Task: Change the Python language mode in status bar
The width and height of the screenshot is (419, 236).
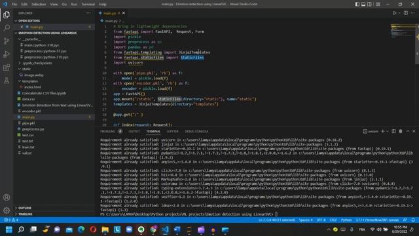Action: click(346, 220)
